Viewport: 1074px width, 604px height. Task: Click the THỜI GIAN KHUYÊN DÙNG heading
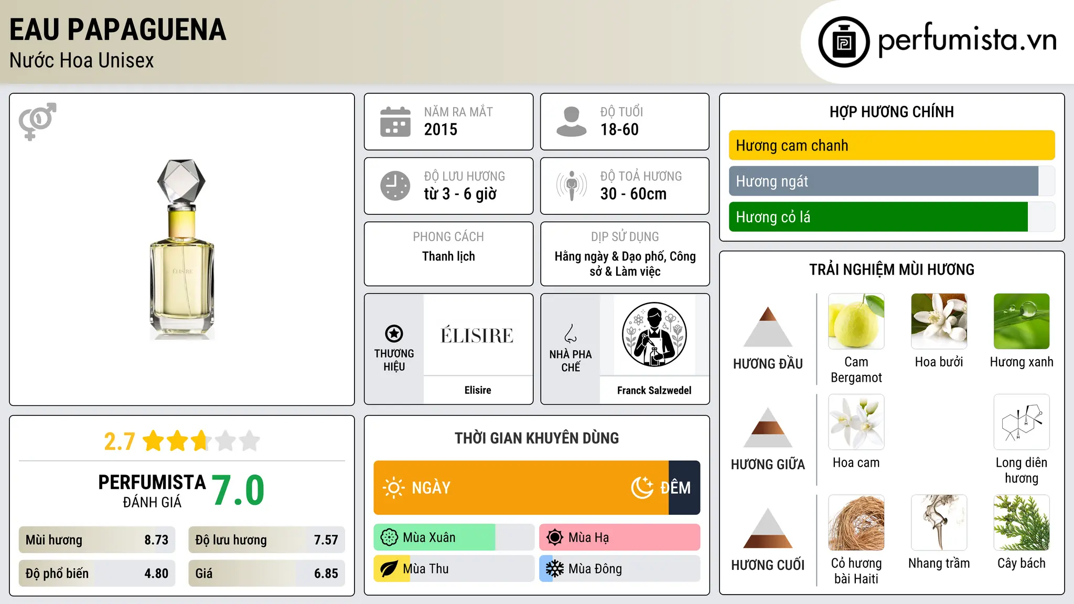(536, 438)
